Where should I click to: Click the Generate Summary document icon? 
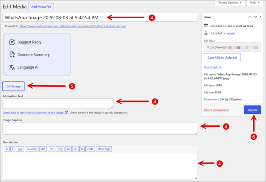[12, 54]
